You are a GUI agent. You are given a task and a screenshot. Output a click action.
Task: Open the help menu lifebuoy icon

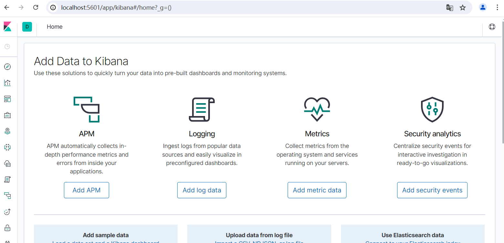point(492,27)
